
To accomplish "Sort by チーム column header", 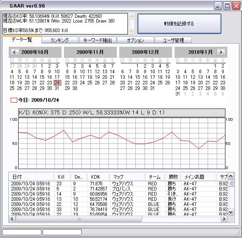I will point(155,177).
